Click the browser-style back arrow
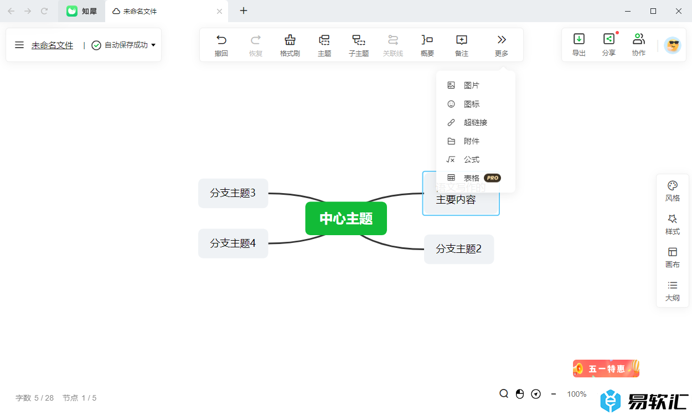 tap(11, 11)
